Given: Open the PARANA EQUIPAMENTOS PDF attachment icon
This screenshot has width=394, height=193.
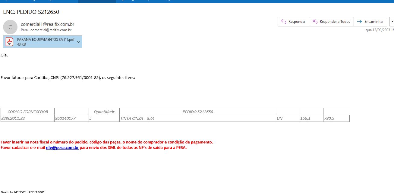Looking at the screenshot, I should [x=9, y=42].
